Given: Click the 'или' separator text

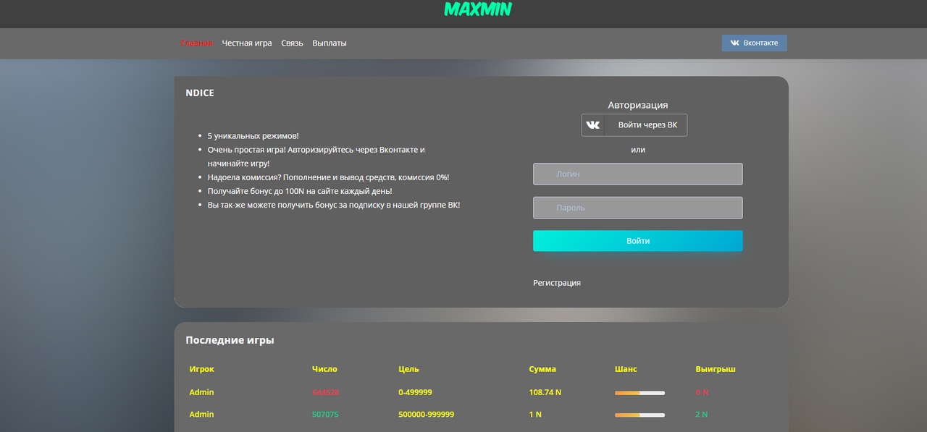Looking at the screenshot, I should tap(638, 150).
